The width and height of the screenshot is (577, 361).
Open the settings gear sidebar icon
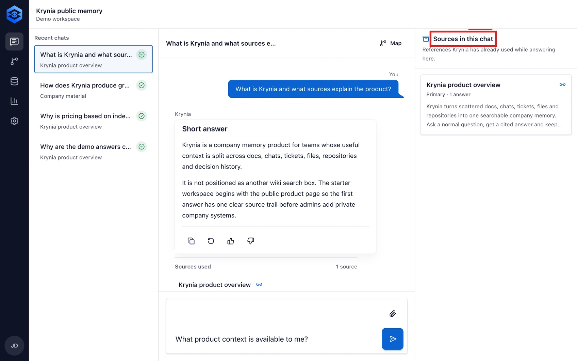[x=14, y=121]
